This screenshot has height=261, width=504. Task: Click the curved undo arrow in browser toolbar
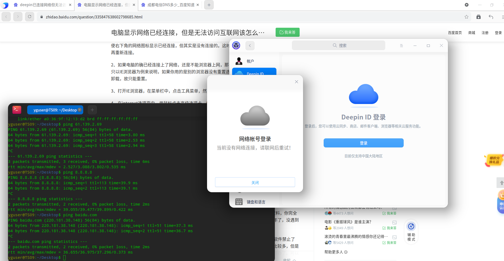[x=491, y=17]
